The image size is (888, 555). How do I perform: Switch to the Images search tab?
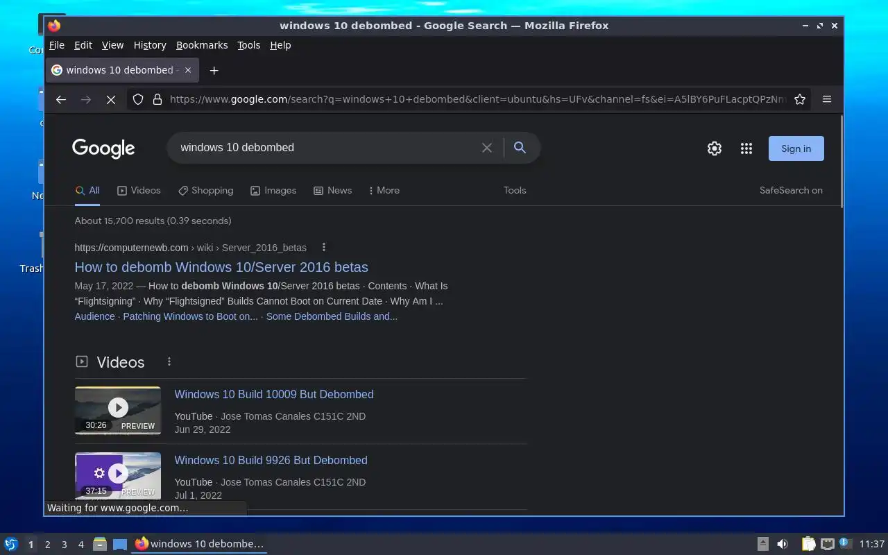(x=273, y=190)
